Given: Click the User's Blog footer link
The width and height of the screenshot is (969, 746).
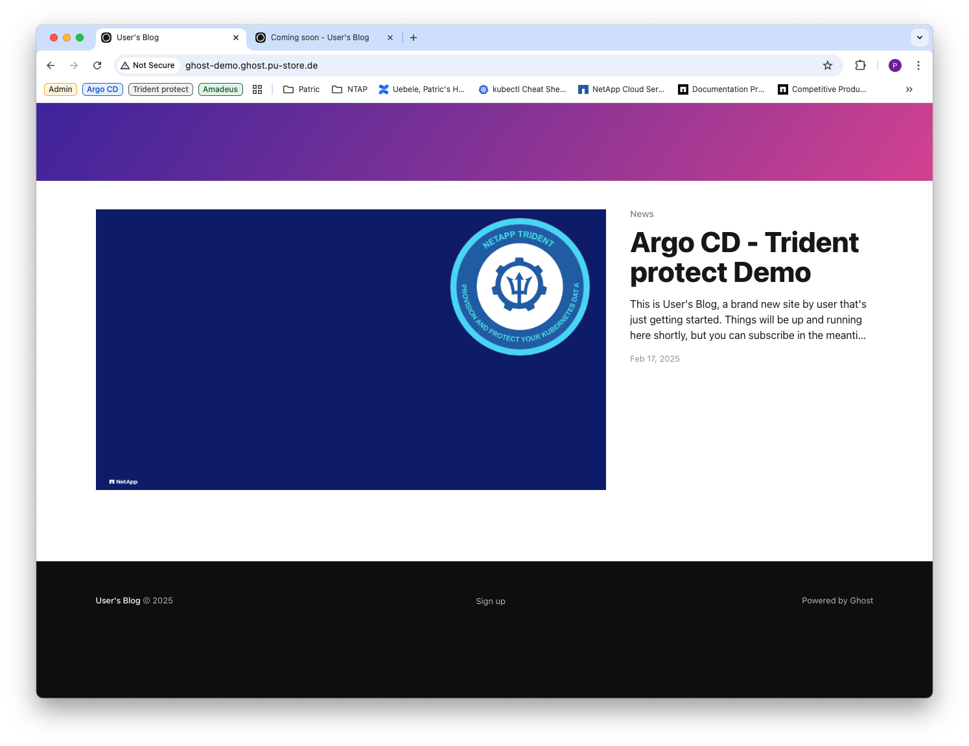Looking at the screenshot, I should [x=118, y=601].
